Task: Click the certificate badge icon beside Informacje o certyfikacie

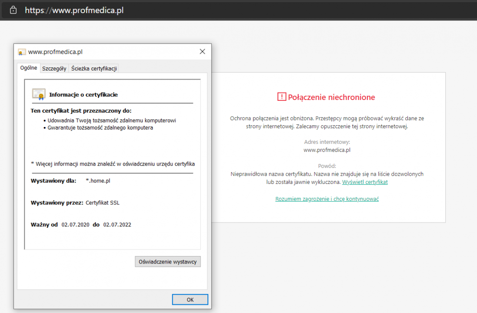Action: [39, 94]
